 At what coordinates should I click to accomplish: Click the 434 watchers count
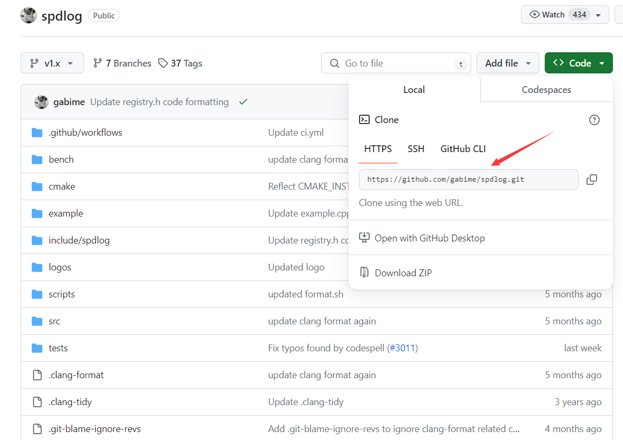pos(579,15)
